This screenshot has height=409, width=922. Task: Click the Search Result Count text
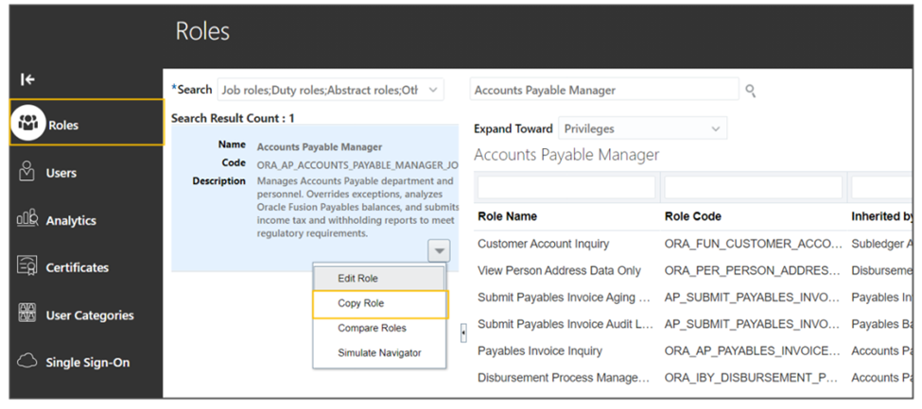pyautogui.click(x=233, y=118)
